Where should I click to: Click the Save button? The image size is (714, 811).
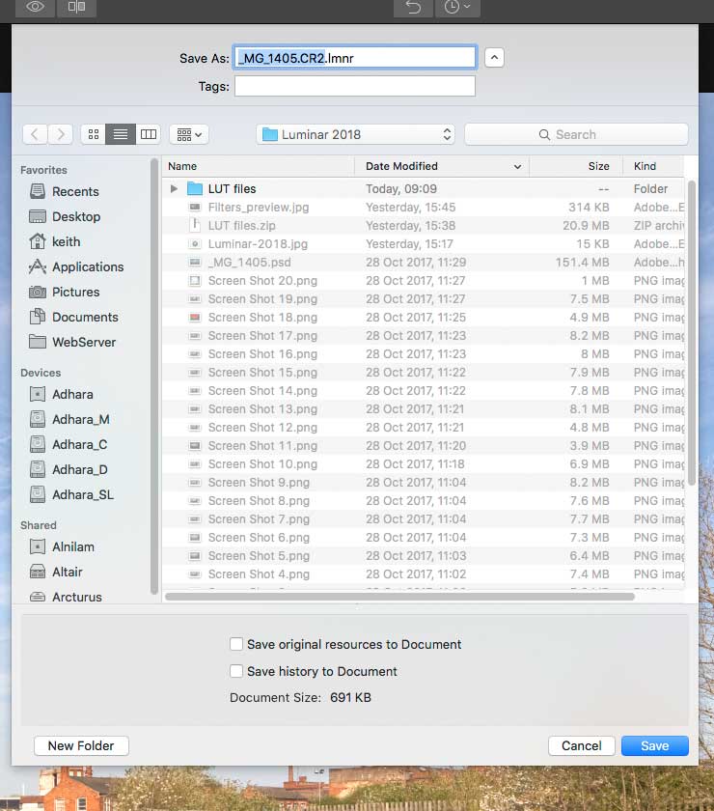pos(654,745)
